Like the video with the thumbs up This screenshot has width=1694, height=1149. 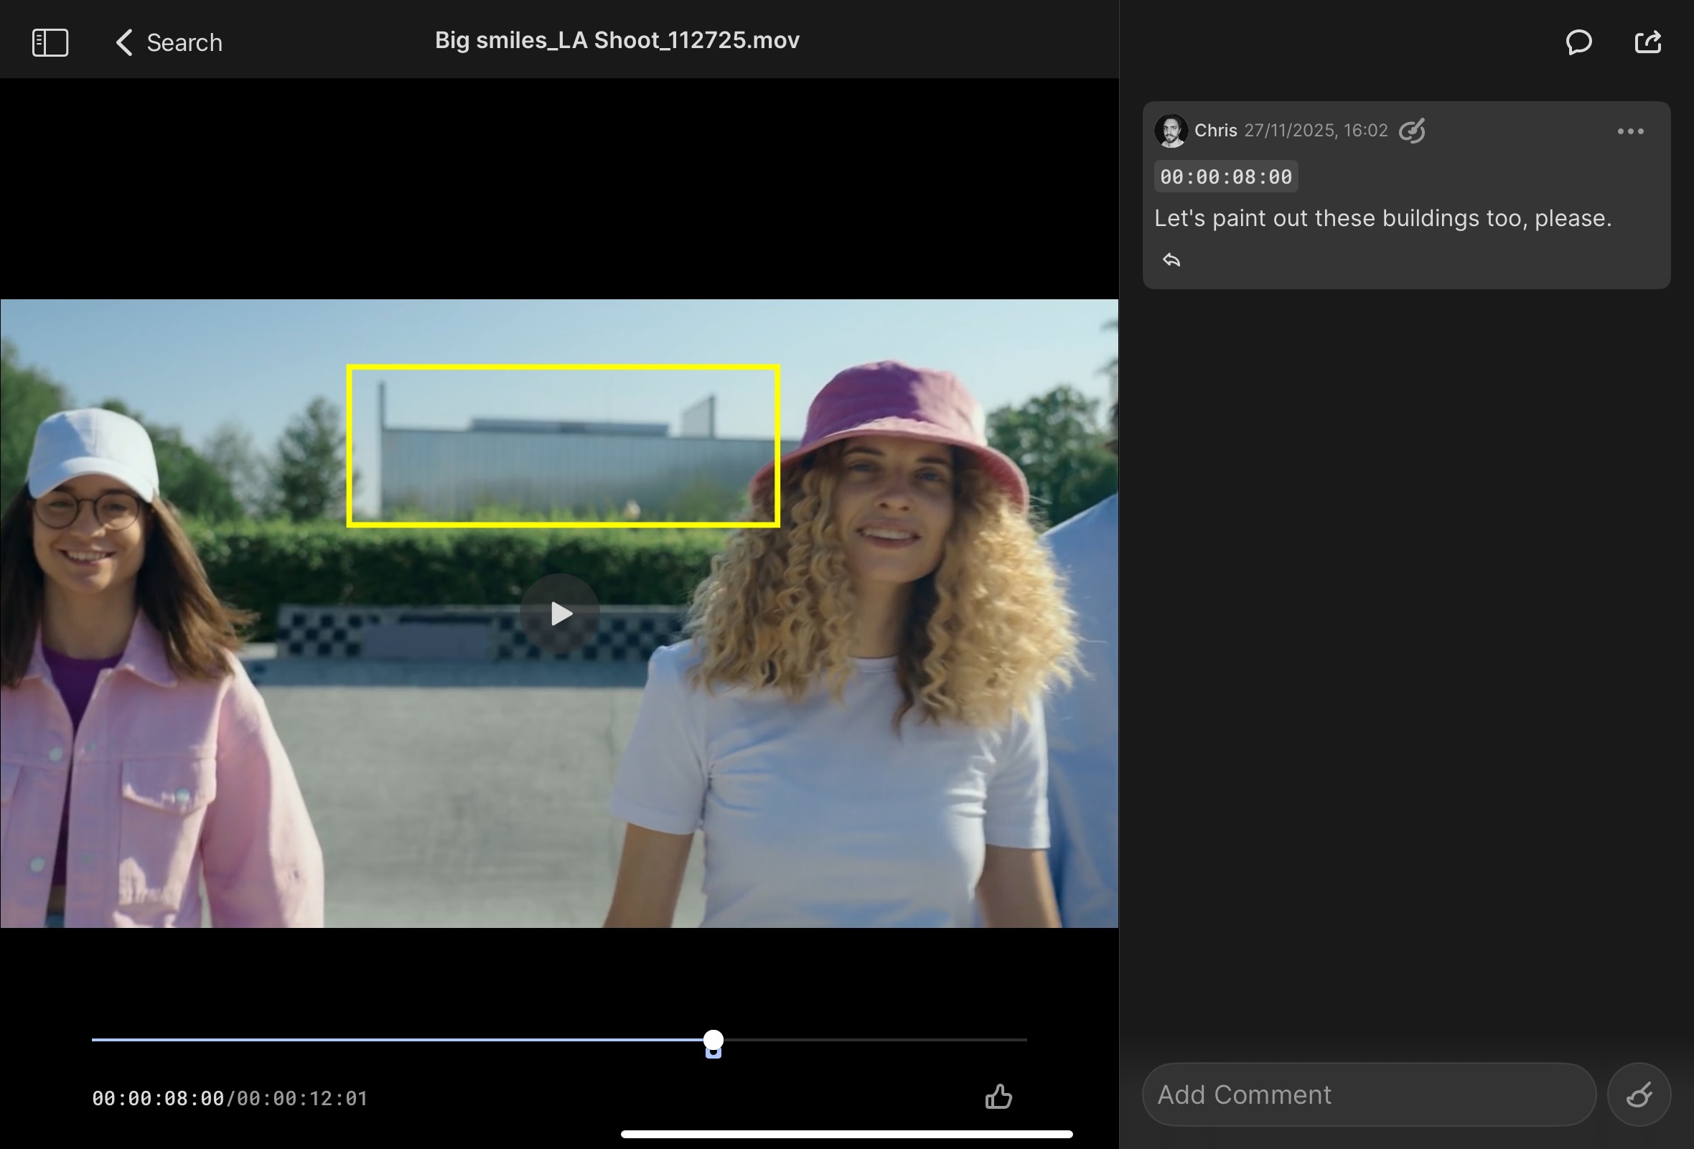(998, 1097)
